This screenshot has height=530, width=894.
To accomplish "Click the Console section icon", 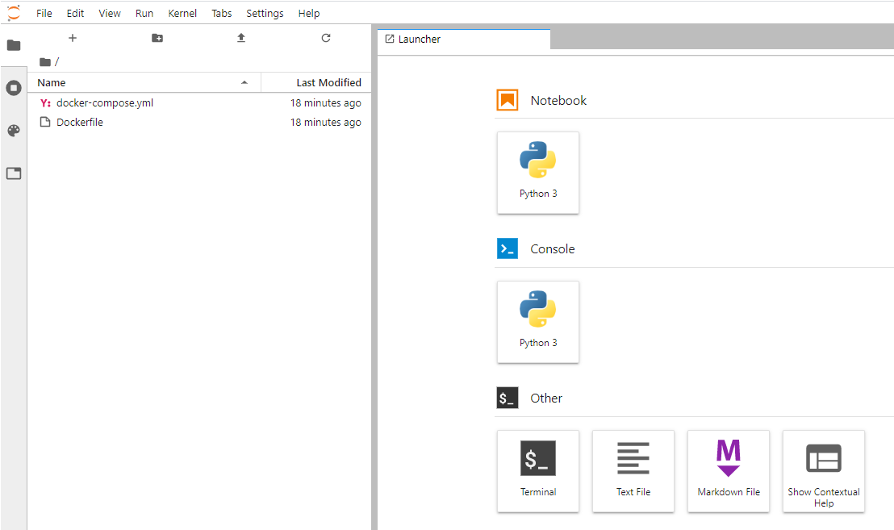I will tap(507, 249).
